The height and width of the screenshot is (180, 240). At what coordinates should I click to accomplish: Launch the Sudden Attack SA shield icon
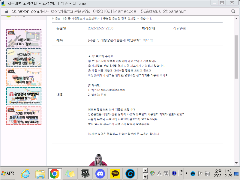(87, 173)
